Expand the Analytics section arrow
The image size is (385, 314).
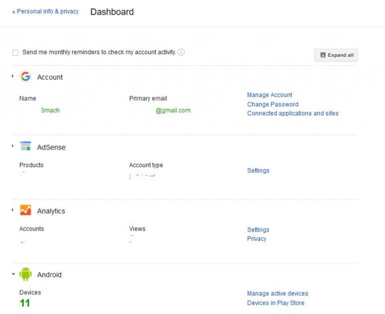pos(13,210)
